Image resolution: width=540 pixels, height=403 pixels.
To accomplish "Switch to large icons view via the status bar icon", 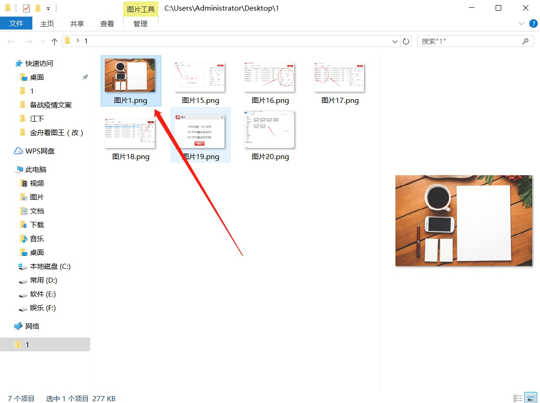I will (x=530, y=398).
